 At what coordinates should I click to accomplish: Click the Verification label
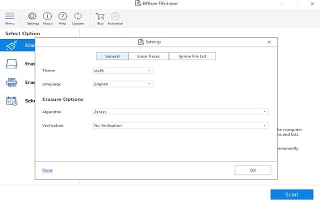click(53, 125)
